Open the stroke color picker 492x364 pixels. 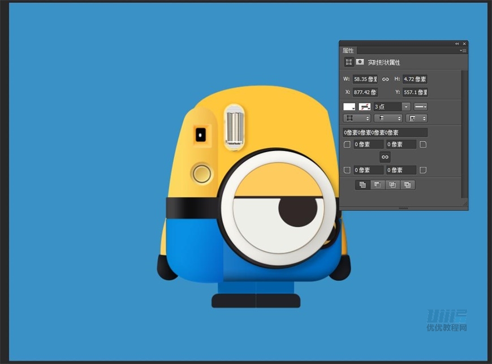click(x=365, y=106)
